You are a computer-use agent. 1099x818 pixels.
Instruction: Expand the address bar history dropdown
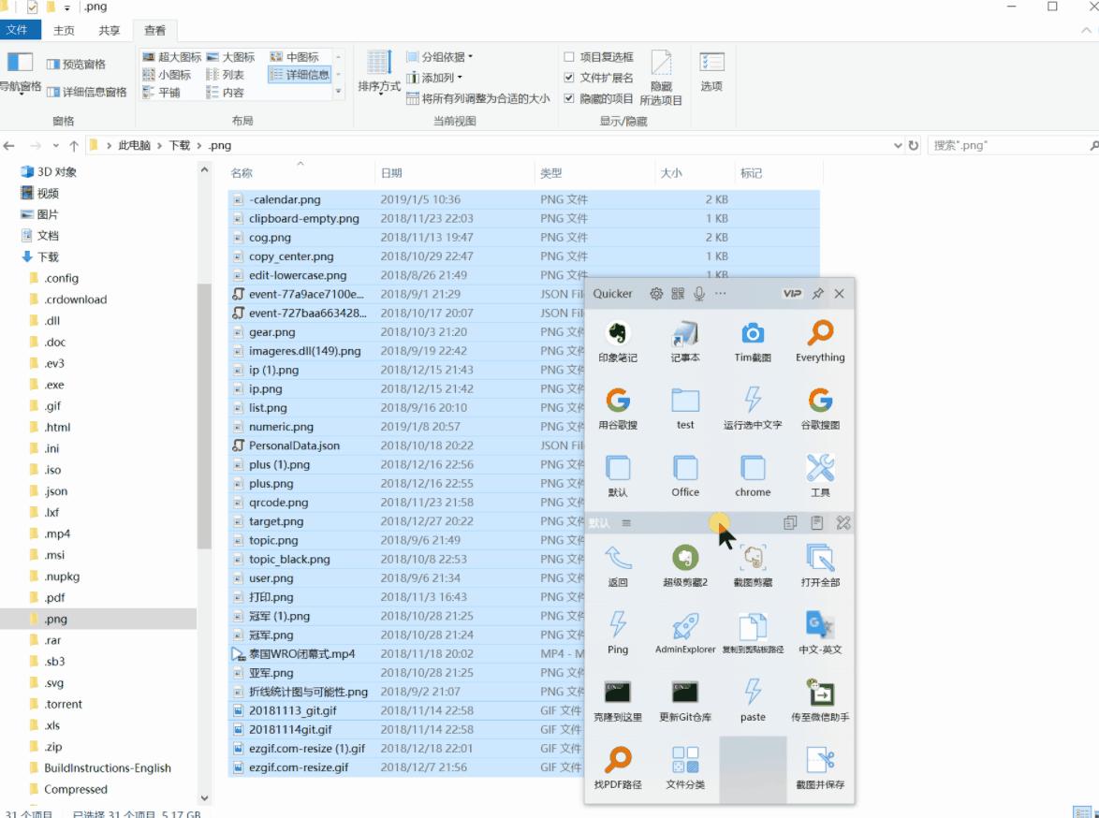click(x=898, y=146)
